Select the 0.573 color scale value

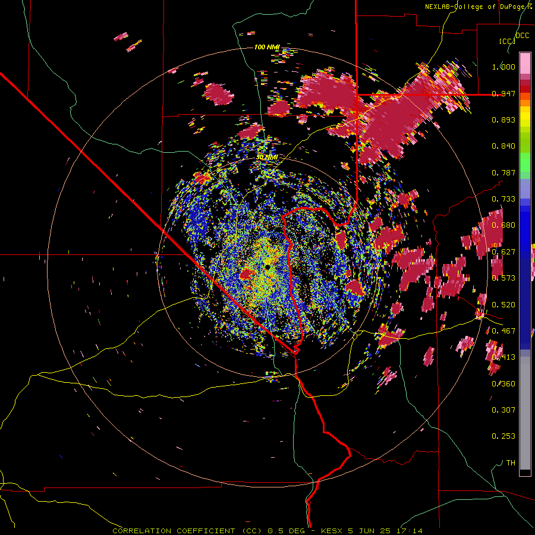click(503, 278)
